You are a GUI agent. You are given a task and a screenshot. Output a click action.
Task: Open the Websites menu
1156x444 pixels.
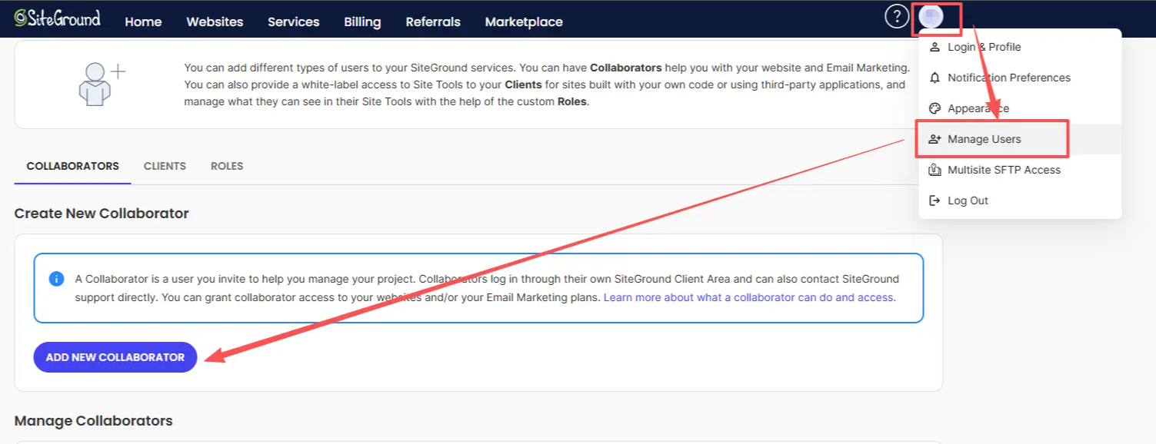[x=215, y=22]
